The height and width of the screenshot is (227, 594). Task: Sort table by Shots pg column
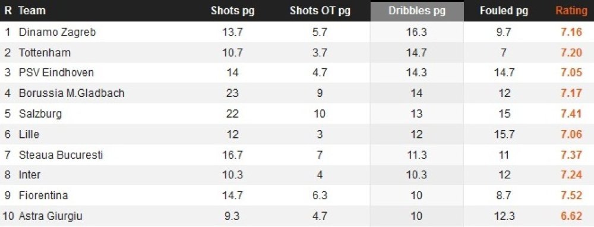[x=232, y=11]
